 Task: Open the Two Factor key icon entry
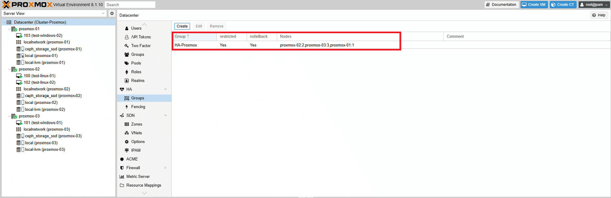click(140, 46)
